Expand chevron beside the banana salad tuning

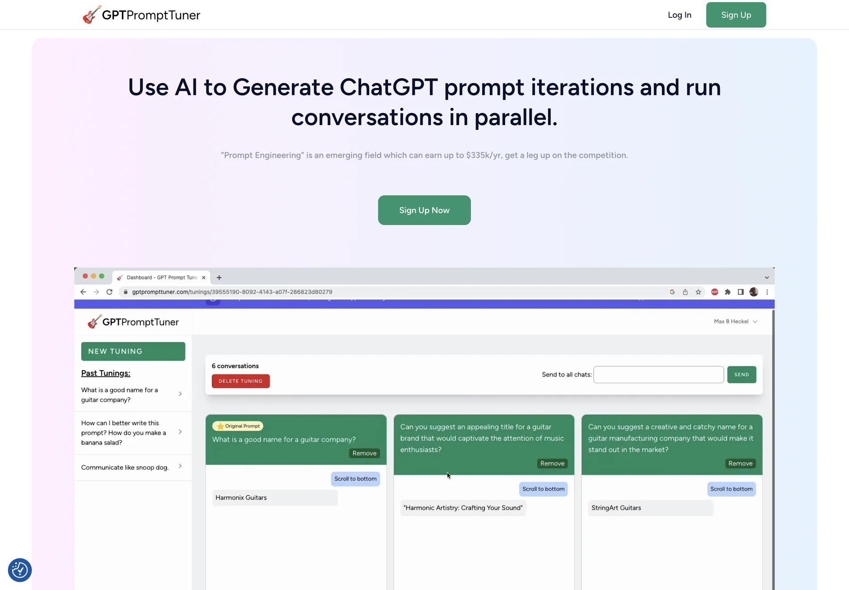tap(180, 431)
